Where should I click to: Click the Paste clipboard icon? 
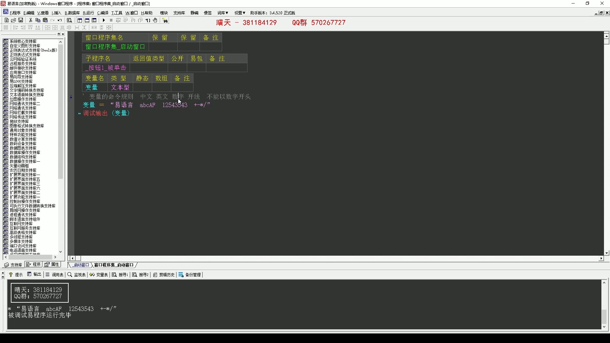(45, 20)
